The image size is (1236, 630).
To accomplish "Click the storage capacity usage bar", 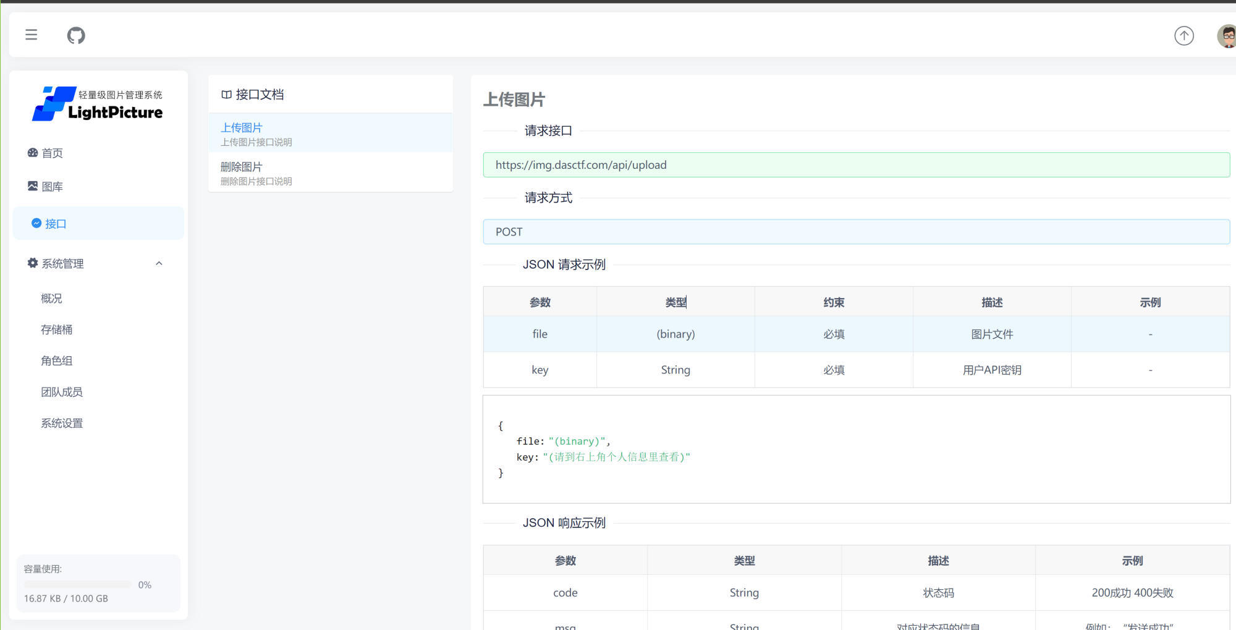I will coord(77,585).
